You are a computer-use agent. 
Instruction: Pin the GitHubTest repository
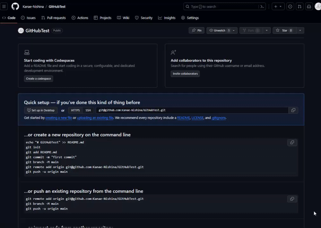pyautogui.click(x=196, y=30)
